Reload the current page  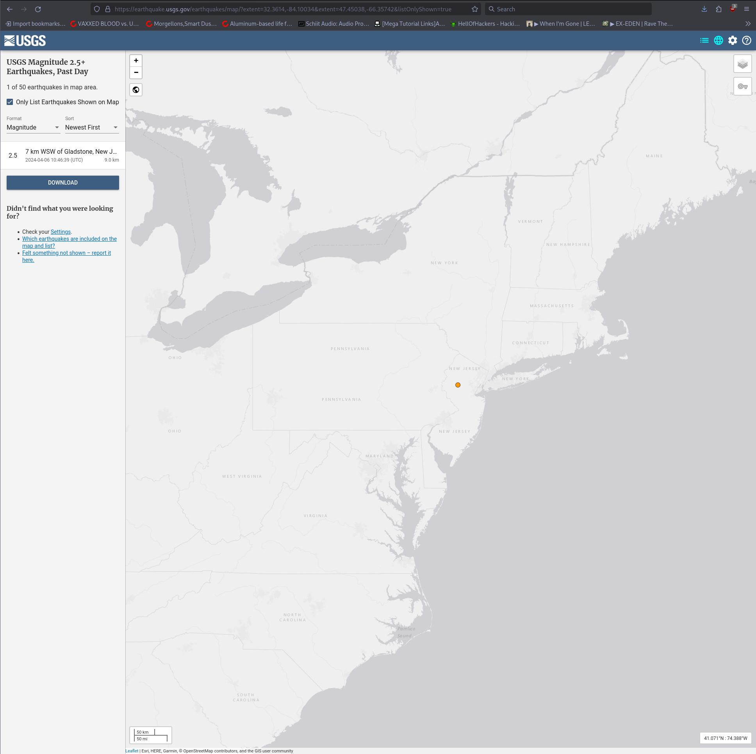(x=38, y=9)
